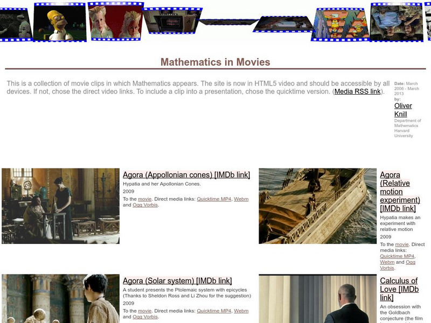
Task: Open Agora (Appollonian cones) IMDb link
Action: point(187,174)
